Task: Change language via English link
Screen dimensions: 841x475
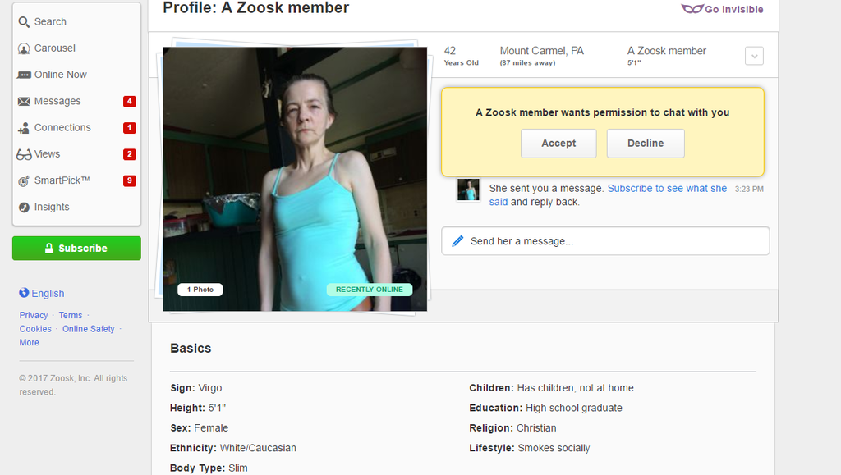Action: coord(48,294)
